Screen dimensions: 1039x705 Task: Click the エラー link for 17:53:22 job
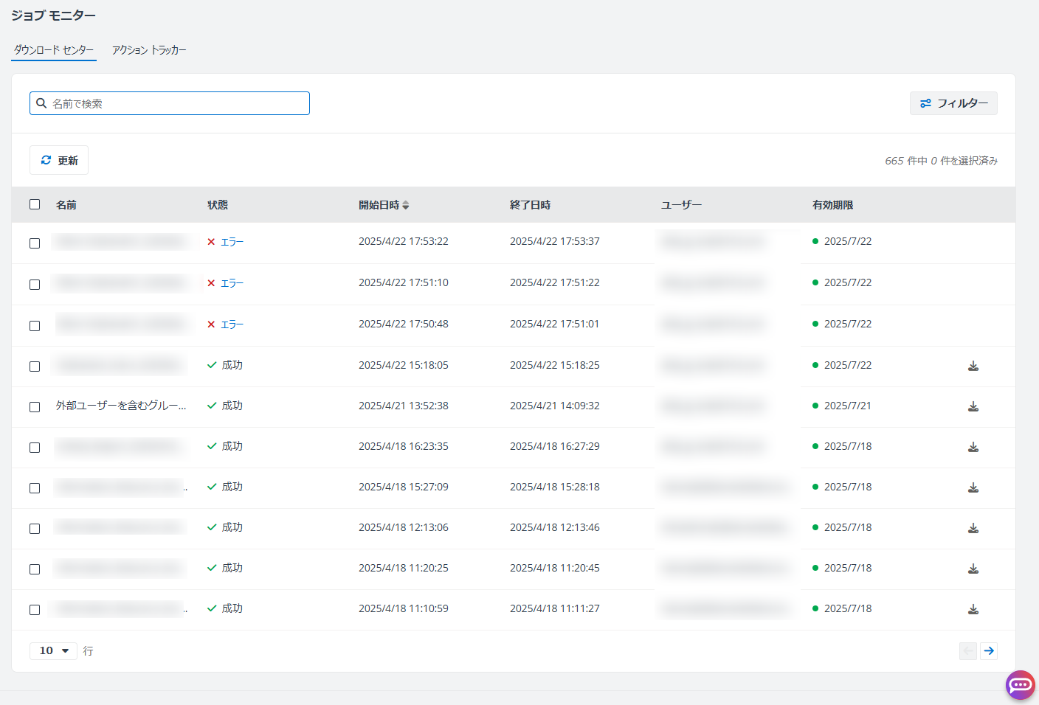232,242
